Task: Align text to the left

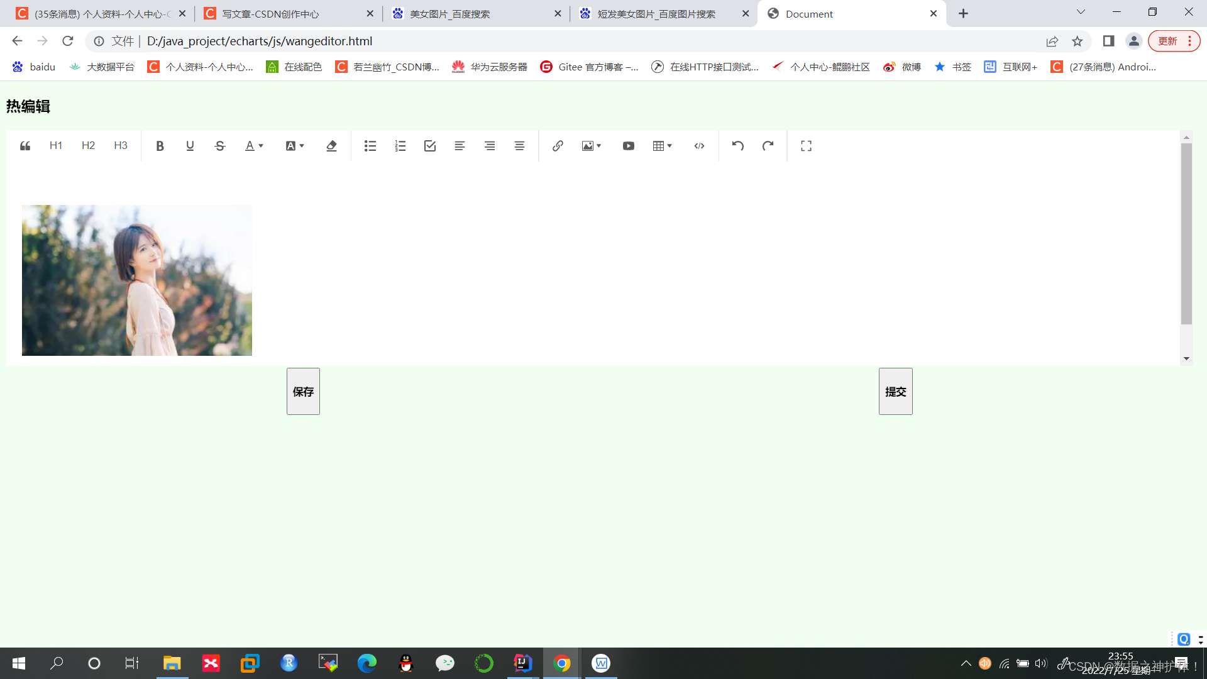Action: coord(460,146)
